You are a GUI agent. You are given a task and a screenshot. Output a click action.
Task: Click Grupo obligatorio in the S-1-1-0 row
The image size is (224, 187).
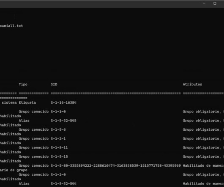point(202,112)
